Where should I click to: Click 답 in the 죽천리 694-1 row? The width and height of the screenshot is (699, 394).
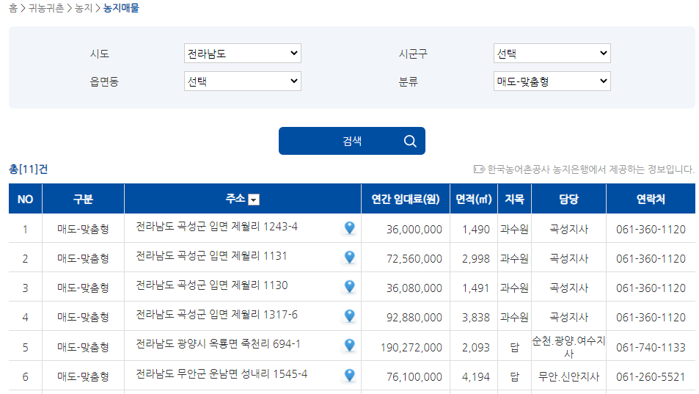[x=514, y=348]
